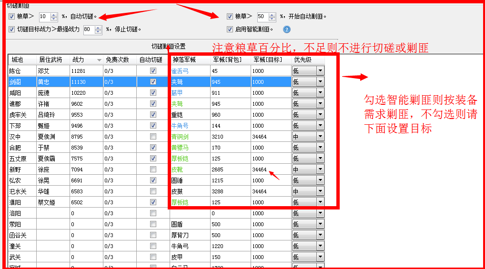485x269 pixels.
Task: Click up arrow on 自动切磋 粮草 spinner
Action: point(54,14)
